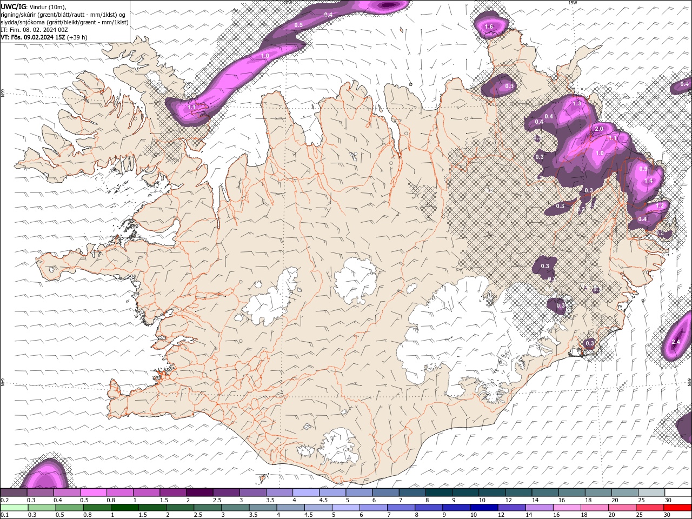This screenshot has width=692, height=519.
Task: Click the '1.6' precipitation value on the map
Action: 489,26
